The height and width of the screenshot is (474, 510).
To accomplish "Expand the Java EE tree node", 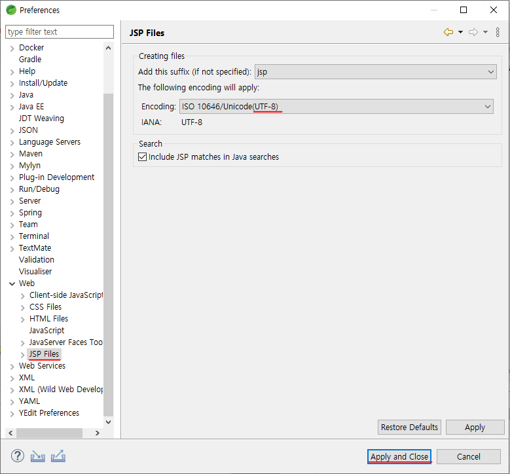I will coord(12,107).
